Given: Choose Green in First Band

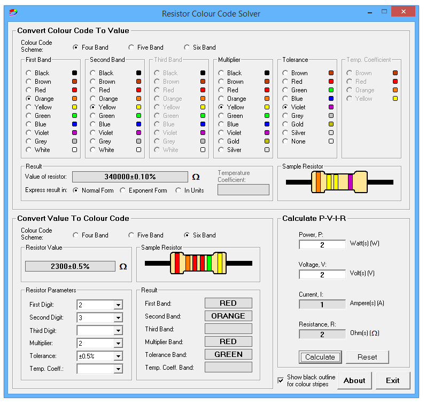Looking at the screenshot, I should [38, 116].
